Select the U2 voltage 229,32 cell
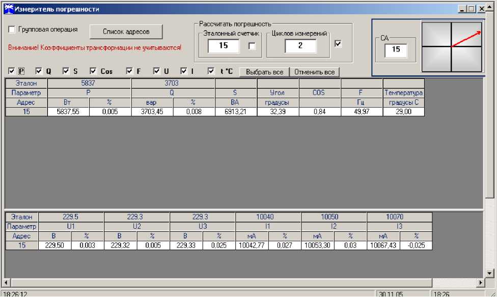Image resolution: width=497 pixels, height=297 pixels. tap(121, 246)
